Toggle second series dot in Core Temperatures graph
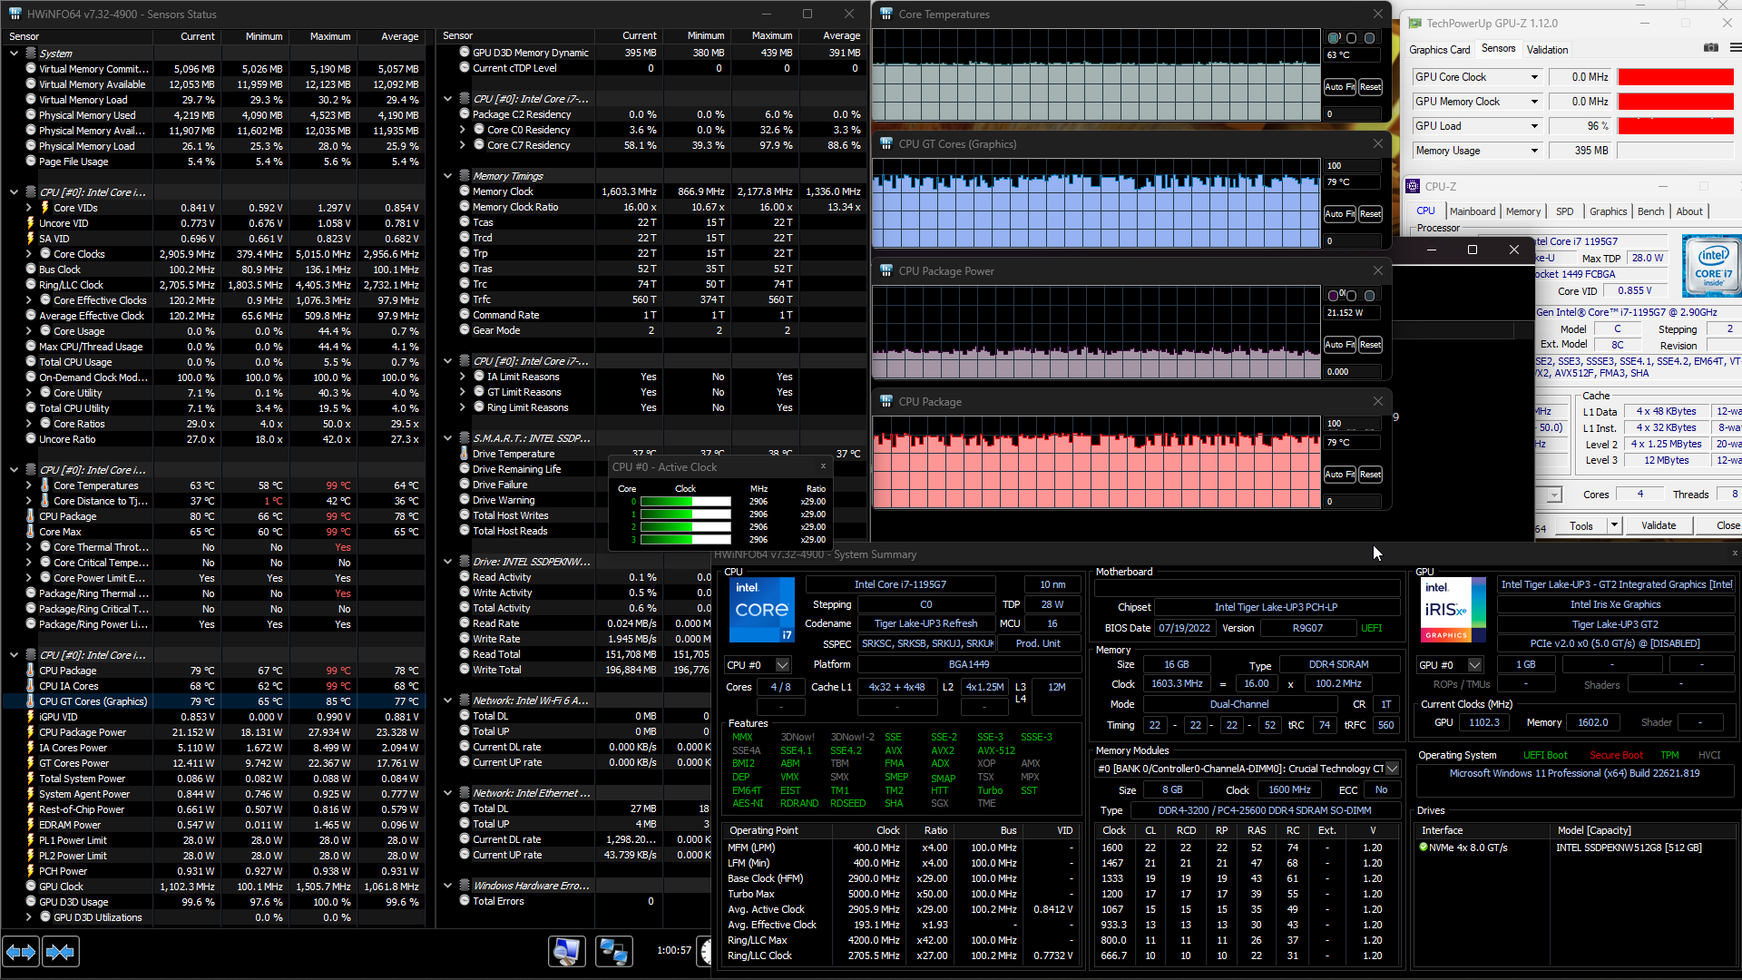The width and height of the screenshot is (1742, 980). pyautogui.click(x=1352, y=38)
